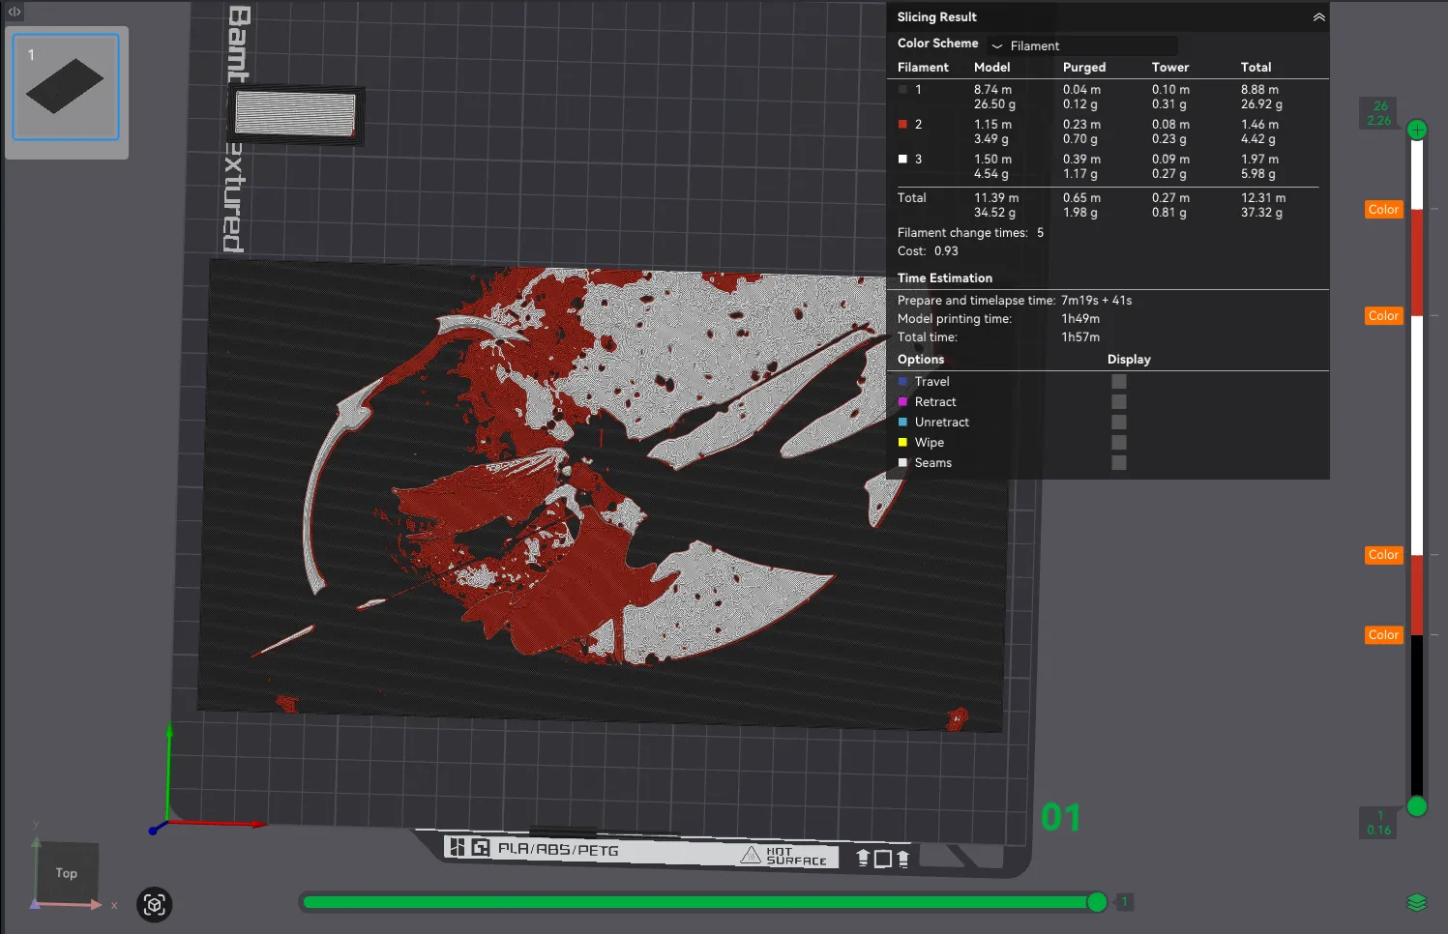Click the bottom green layer slider handle
Image resolution: width=1448 pixels, height=934 pixels.
point(1417,805)
